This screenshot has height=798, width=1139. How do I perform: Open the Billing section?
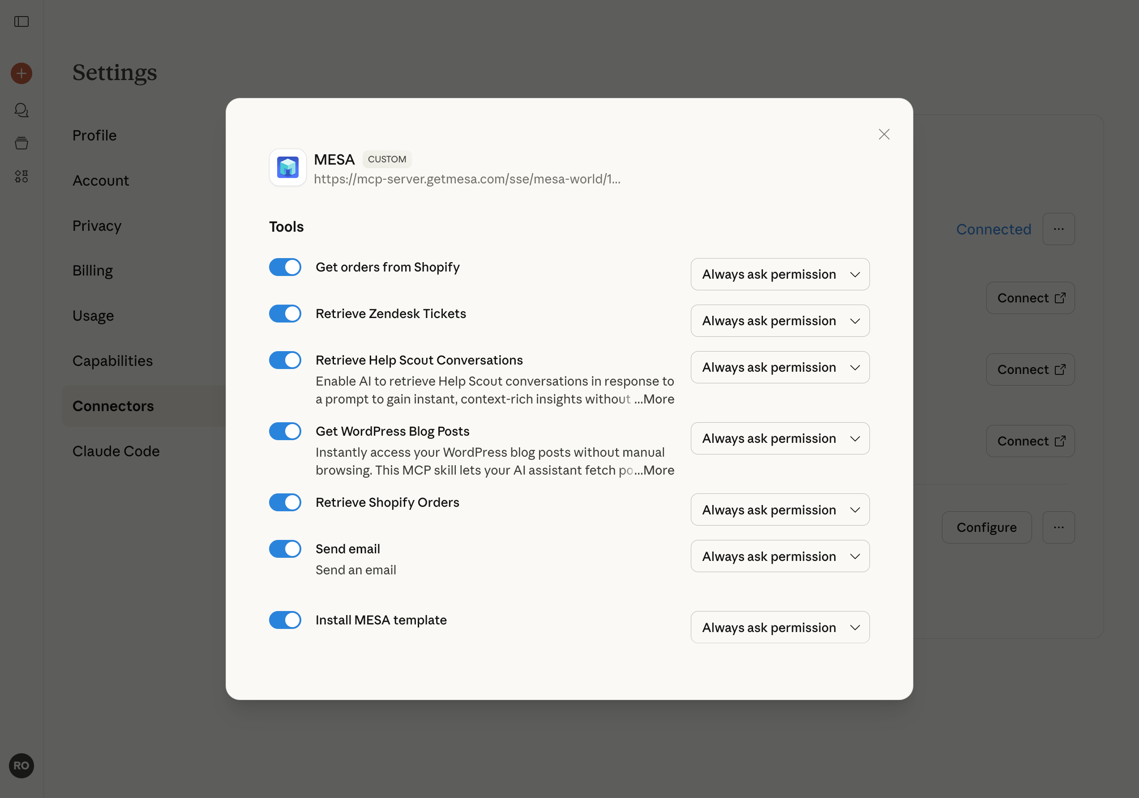click(93, 271)
